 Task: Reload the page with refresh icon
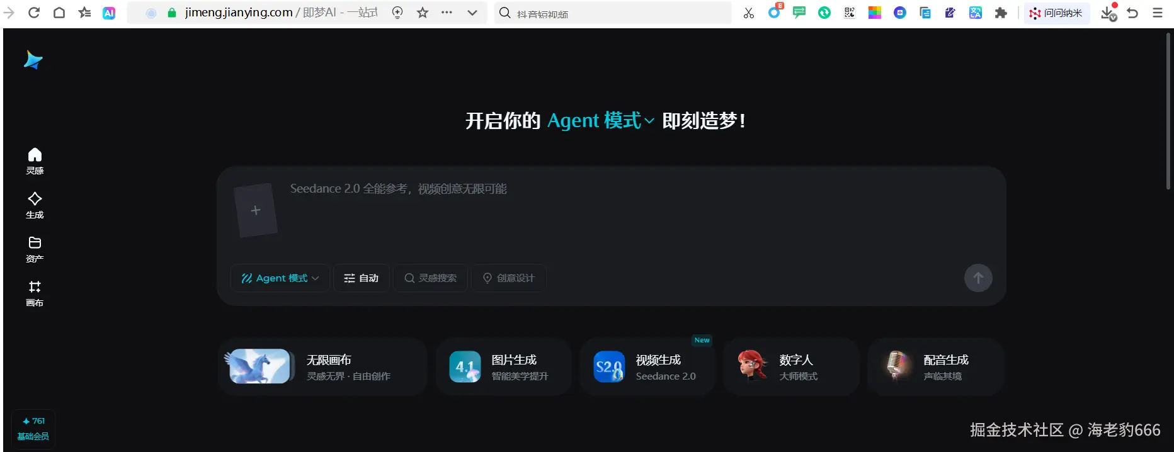pyautogui.click(x=34, y=13)
